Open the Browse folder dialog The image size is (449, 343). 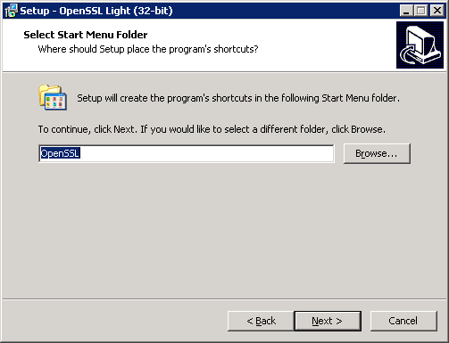[377, 153]
